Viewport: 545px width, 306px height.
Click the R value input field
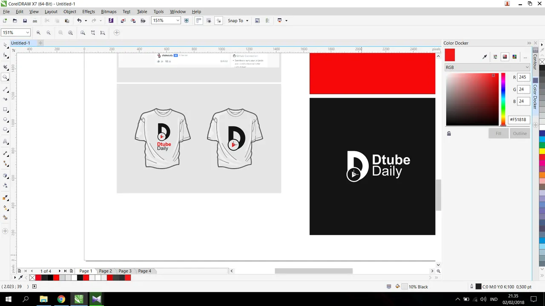tap(523, 77)
